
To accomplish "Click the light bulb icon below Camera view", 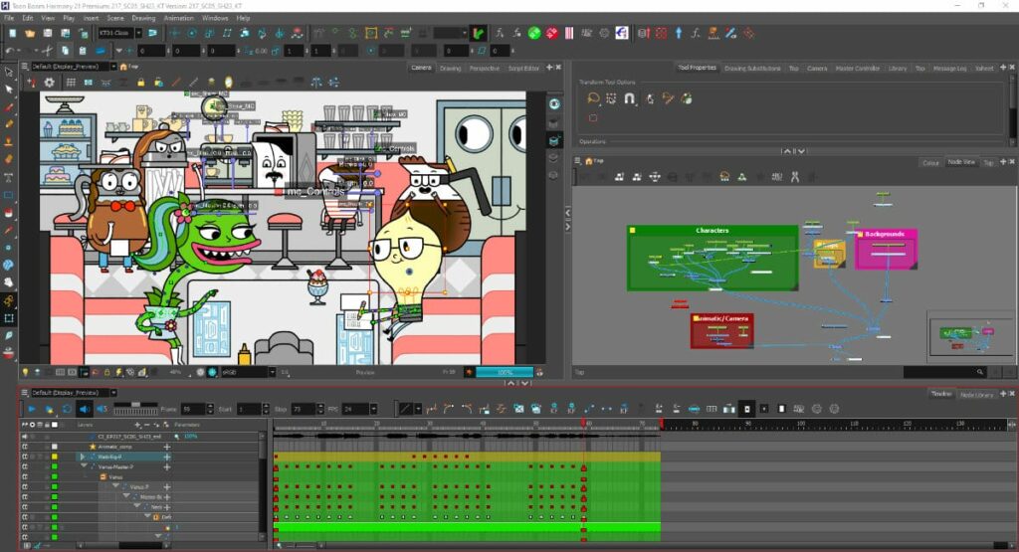I will [25, 372].
